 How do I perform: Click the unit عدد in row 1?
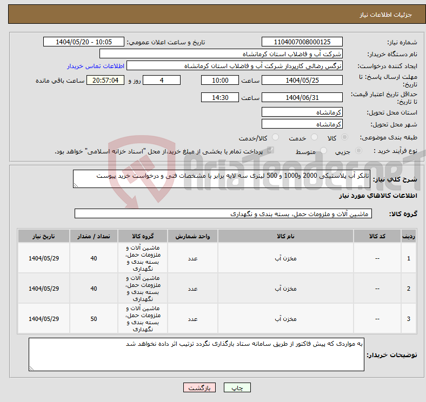pyautogui.click(x=192, y=258)
